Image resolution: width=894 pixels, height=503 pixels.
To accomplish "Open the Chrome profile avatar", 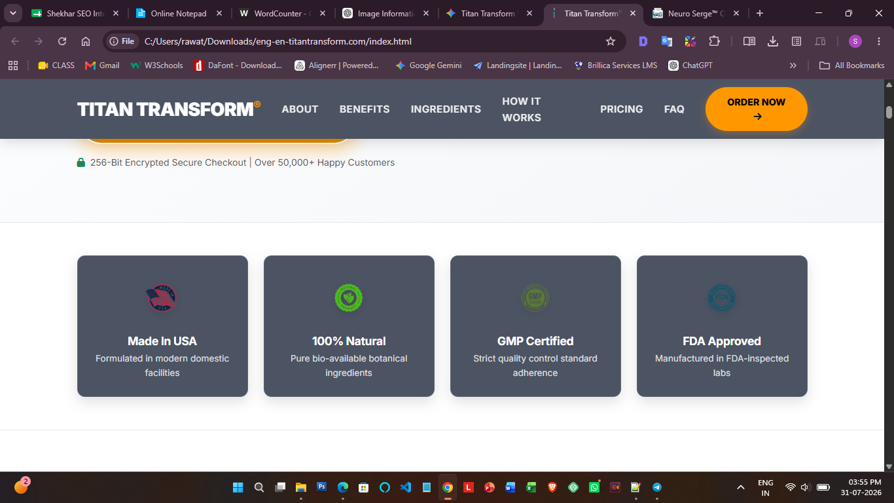I will click(855, 41).
